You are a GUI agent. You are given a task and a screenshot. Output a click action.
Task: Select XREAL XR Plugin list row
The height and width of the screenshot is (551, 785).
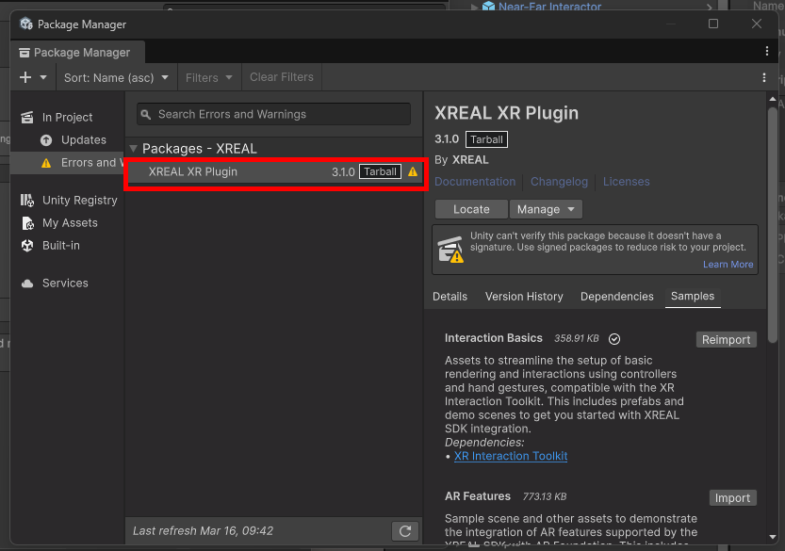tap(275, 172)
